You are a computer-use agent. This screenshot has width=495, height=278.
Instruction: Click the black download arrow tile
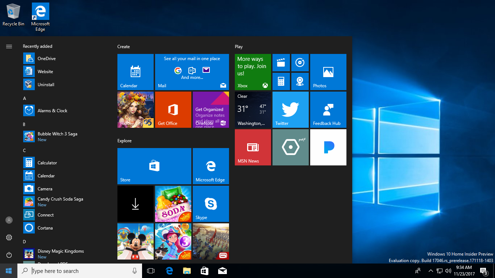(136, 204)
